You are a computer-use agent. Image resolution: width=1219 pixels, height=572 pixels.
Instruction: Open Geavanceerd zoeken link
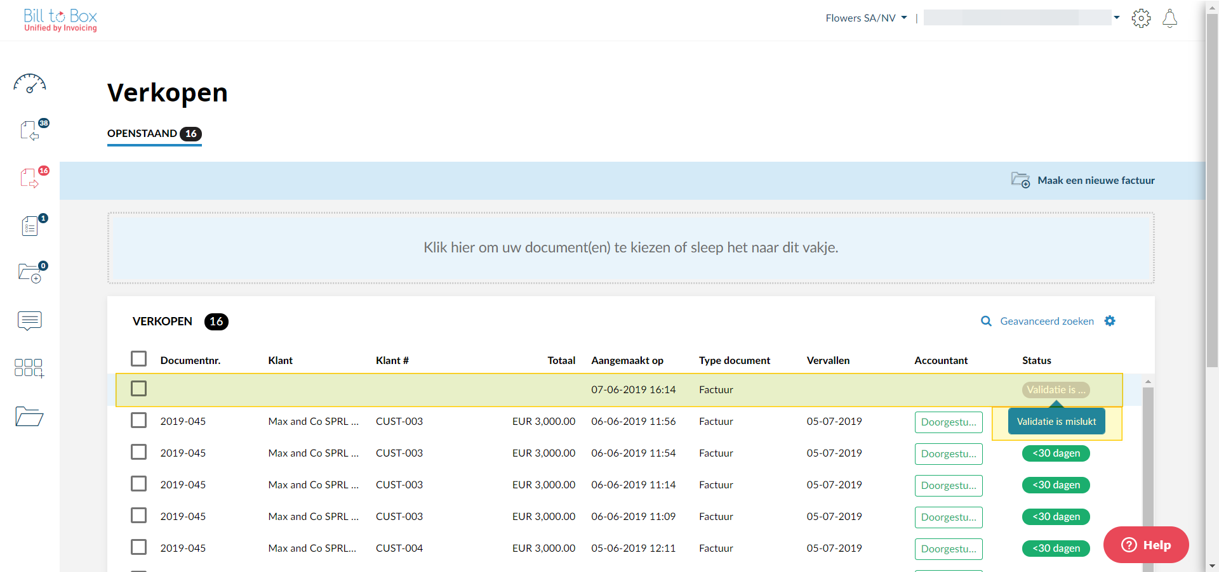pyautogui.click(x=1047, y=322)
